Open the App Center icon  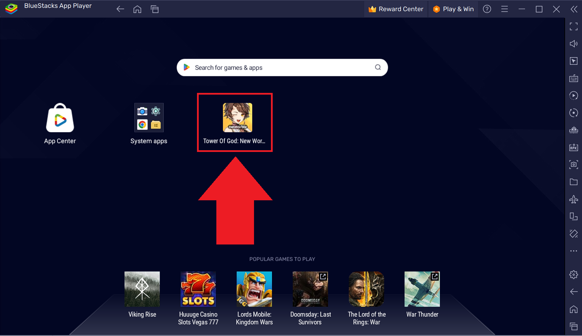[x=60, y=118]
